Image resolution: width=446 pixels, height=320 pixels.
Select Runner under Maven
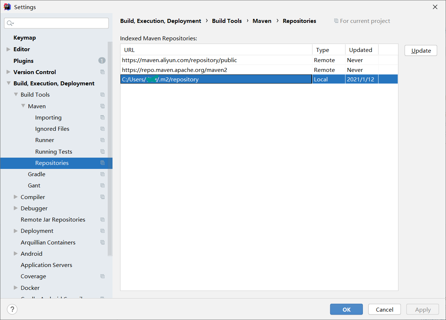[45, 140]
